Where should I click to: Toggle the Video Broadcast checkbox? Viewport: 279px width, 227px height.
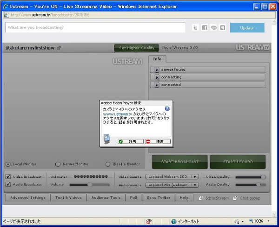click(8, 177)
